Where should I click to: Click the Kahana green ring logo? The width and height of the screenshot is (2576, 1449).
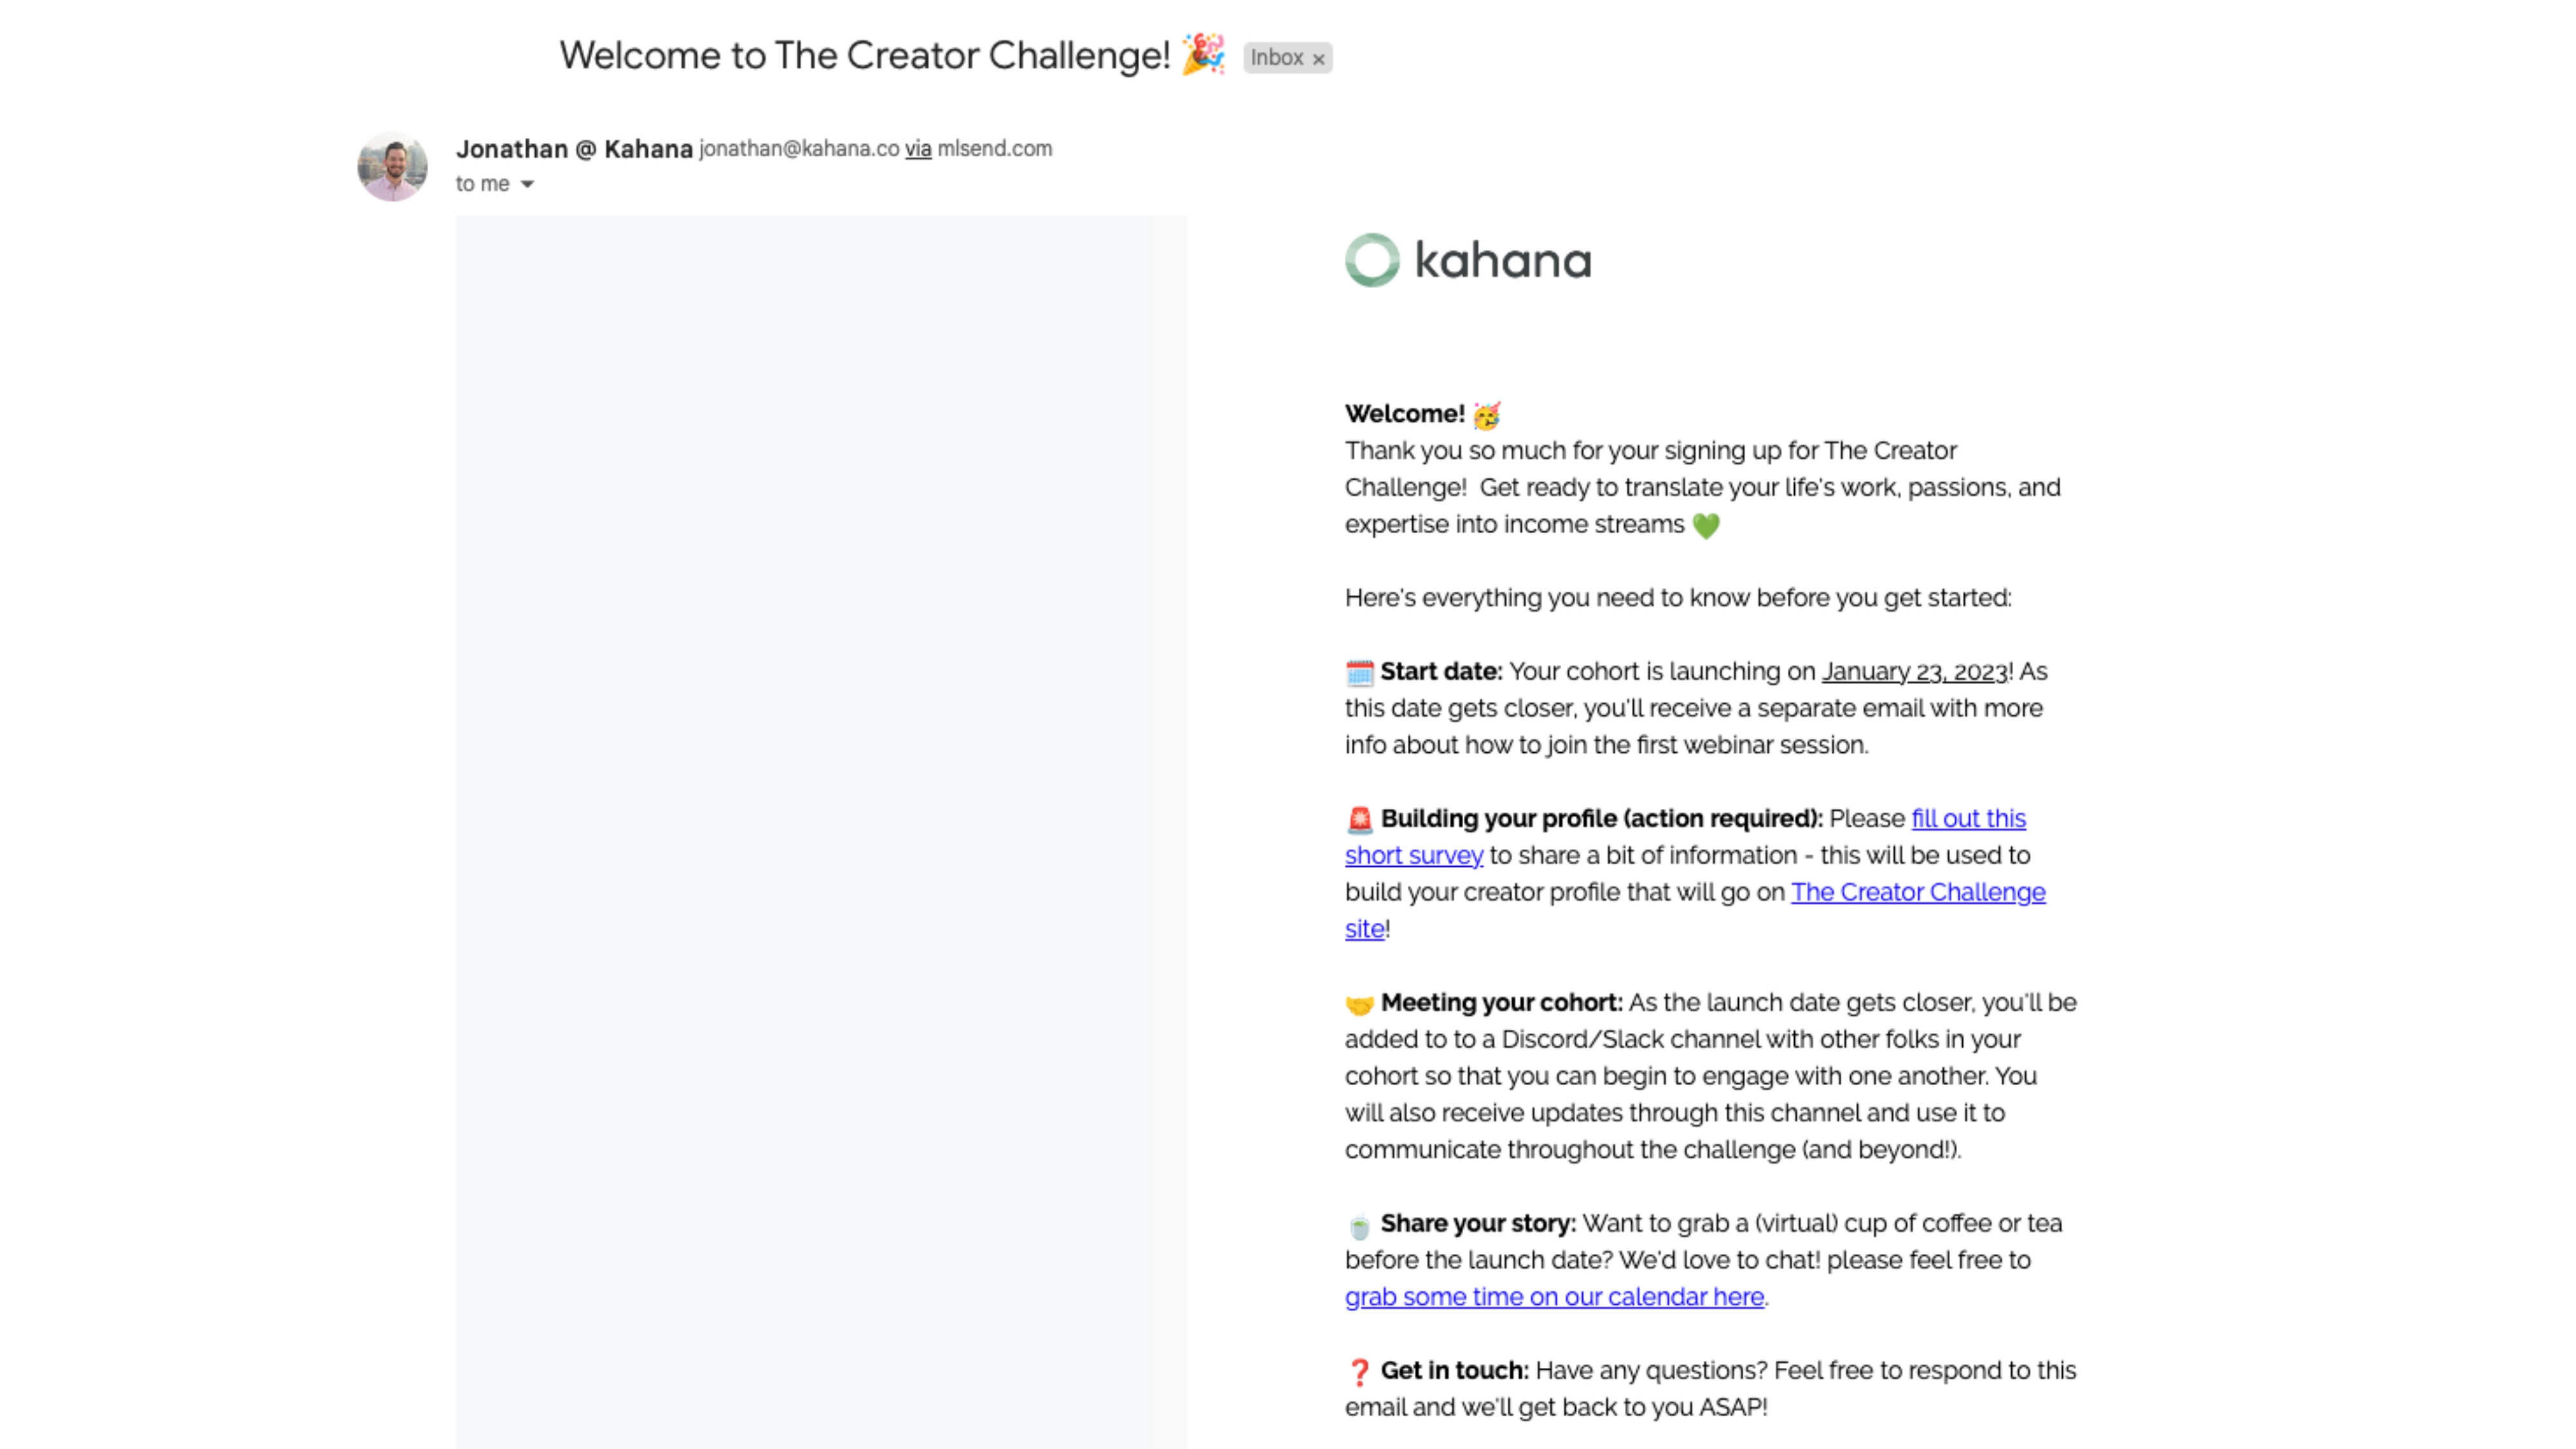(x=1372, y=260)
